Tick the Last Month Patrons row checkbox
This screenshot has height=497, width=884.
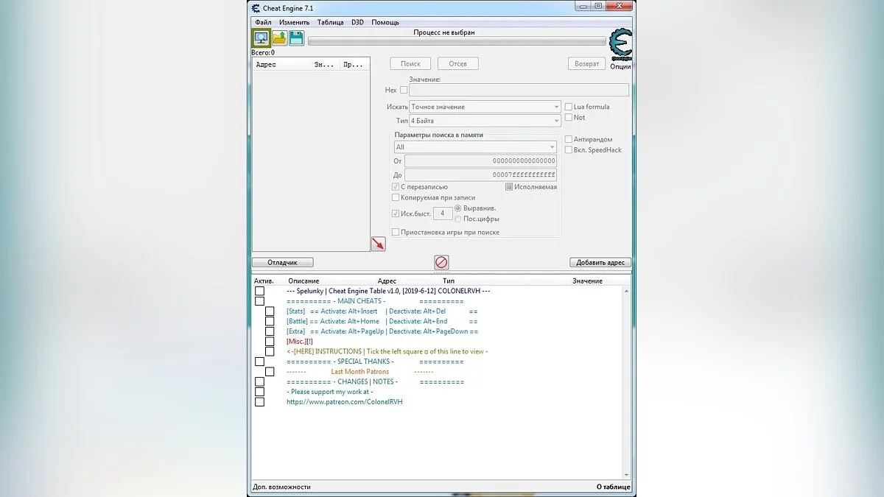point(270,372)
